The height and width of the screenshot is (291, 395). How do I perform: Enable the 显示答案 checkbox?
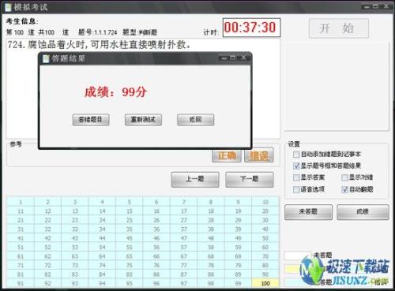coord(296,177)
